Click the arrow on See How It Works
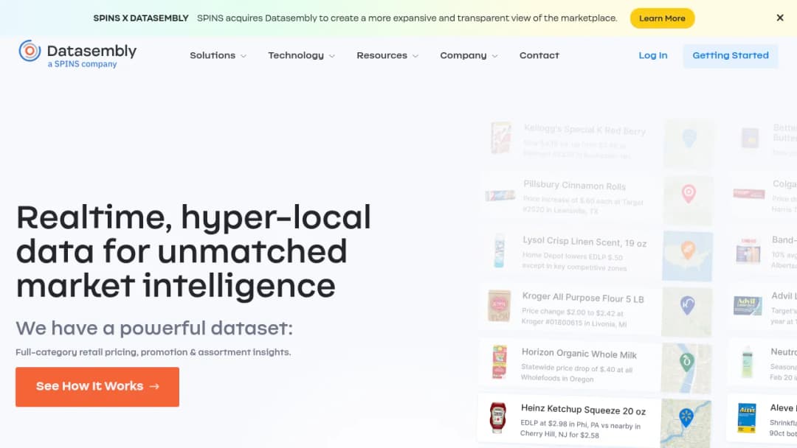The image size is (797, 448). pyautogui.click(x=154, y=387)
